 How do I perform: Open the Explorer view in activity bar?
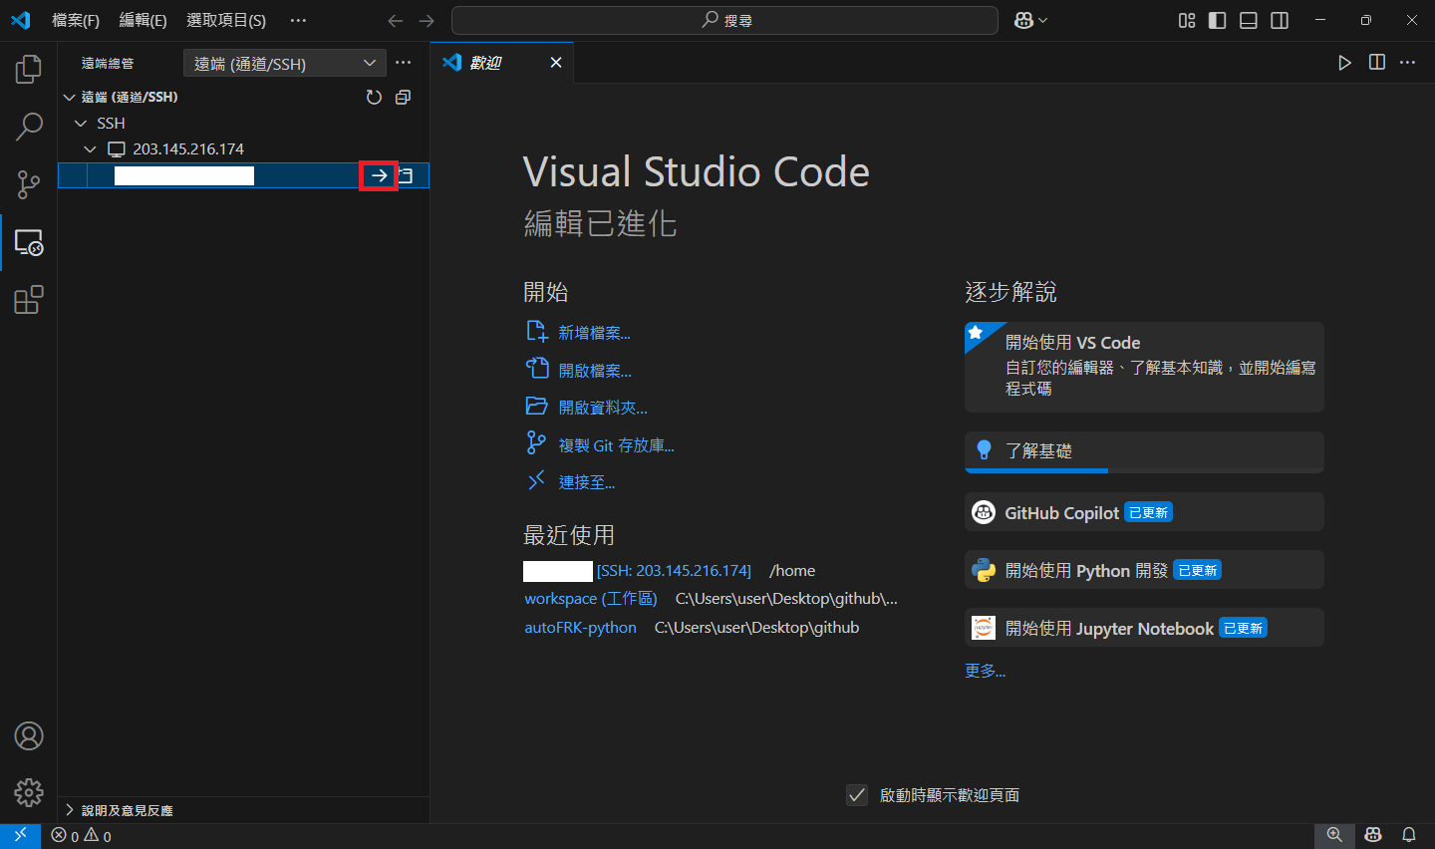(29, 69)
